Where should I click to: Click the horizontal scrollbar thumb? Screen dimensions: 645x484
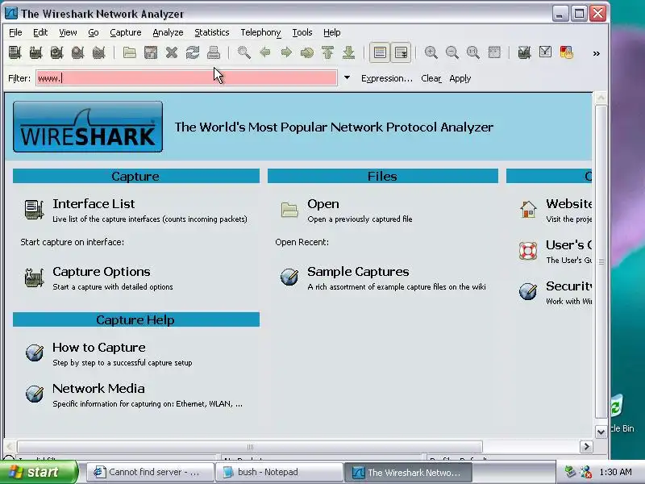point(250,447)
